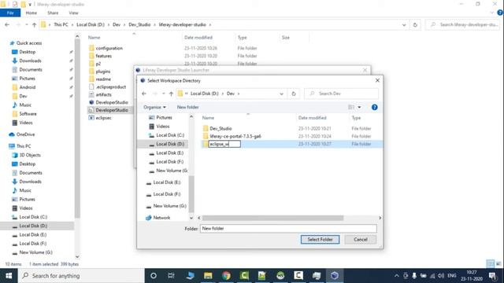Click the Folder name input field
The height and width of the screenshot is (283, 504).
coord(288,229)
